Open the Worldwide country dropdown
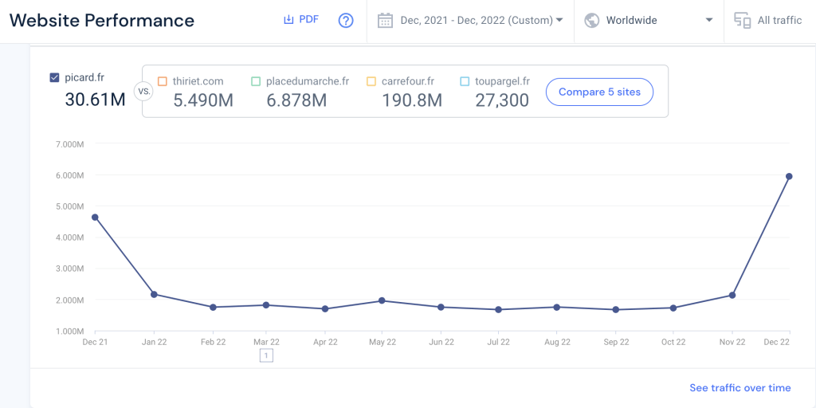816x408 pixels. click(708, 21)
